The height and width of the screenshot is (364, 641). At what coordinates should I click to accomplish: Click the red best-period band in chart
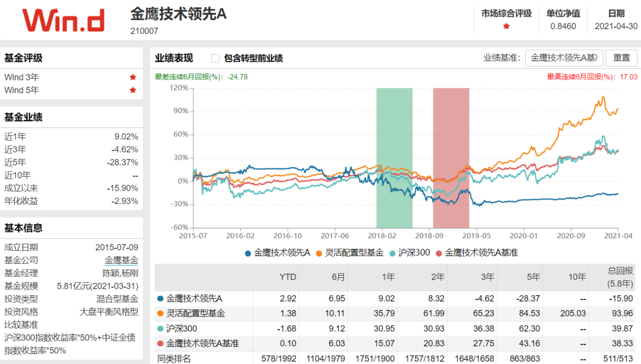451,158
